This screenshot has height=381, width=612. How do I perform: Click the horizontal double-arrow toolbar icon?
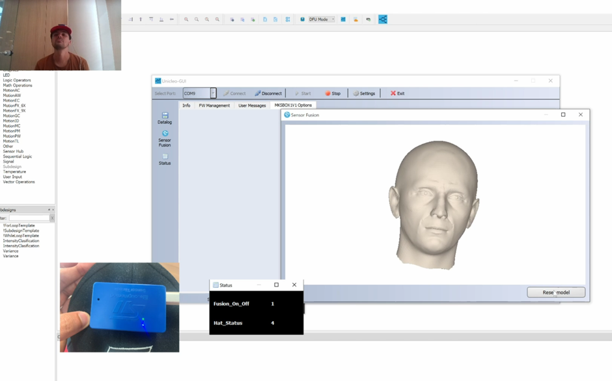(x=172, y=19)
